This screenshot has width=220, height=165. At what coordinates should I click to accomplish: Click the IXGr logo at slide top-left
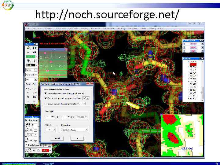[7, 5]
